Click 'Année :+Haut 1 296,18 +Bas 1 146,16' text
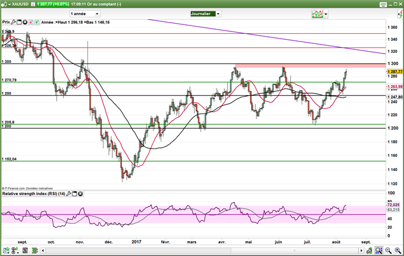Screen dimensions: 404x256 click(x=76, y=22)
